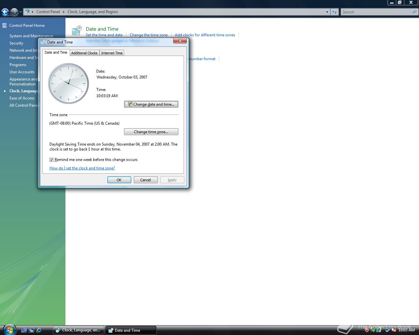Expand the breadcrumb arrow after Control Panel
This screenshot has width=419, height=335.
[64, 12]
